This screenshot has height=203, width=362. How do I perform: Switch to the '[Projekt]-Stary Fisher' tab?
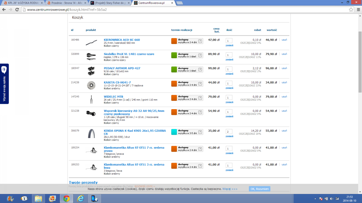coord(110,3)
